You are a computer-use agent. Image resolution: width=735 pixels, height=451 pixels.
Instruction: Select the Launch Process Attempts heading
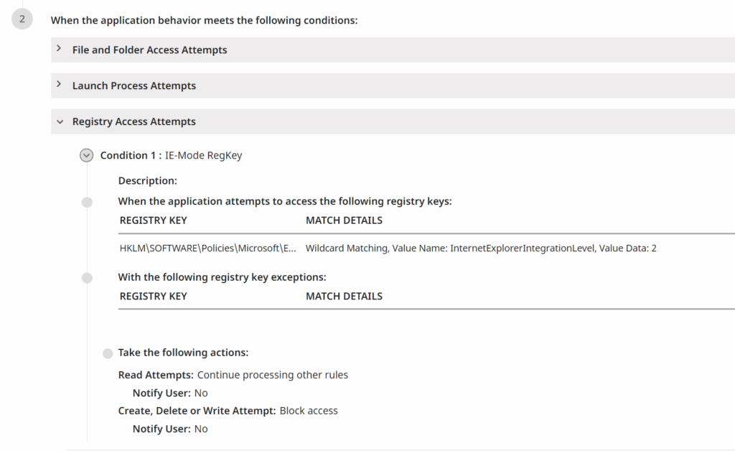(x=134, y=86)
